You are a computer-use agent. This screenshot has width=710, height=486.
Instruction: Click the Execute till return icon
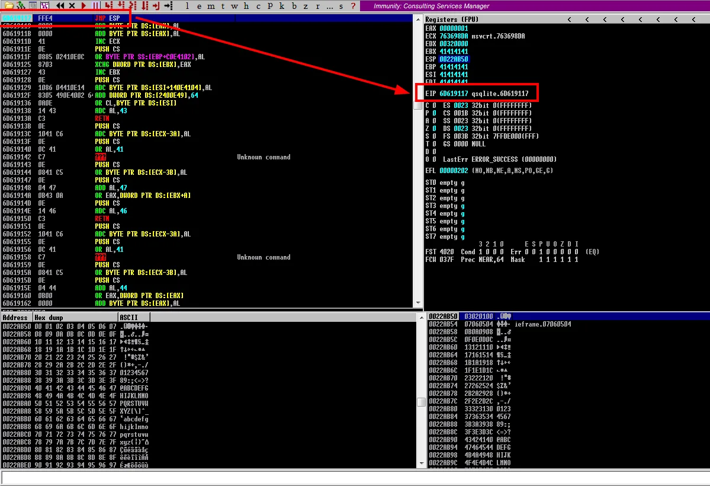(x=156, y=5)
